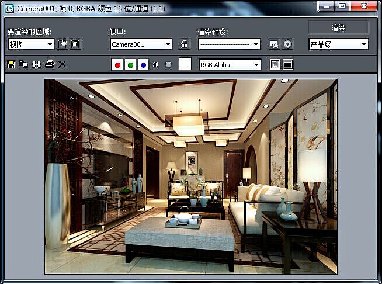
Task: Click the 渲染 render button
Action: coord(339,27)
